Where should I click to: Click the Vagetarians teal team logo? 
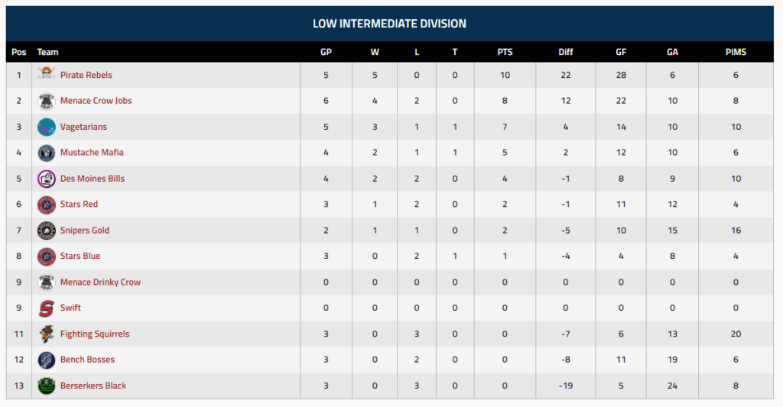coord(47,127)
